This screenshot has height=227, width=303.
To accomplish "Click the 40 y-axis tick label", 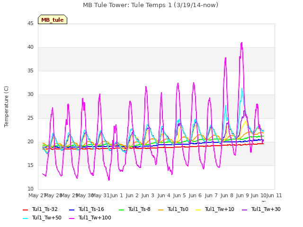I will point(30,47).
